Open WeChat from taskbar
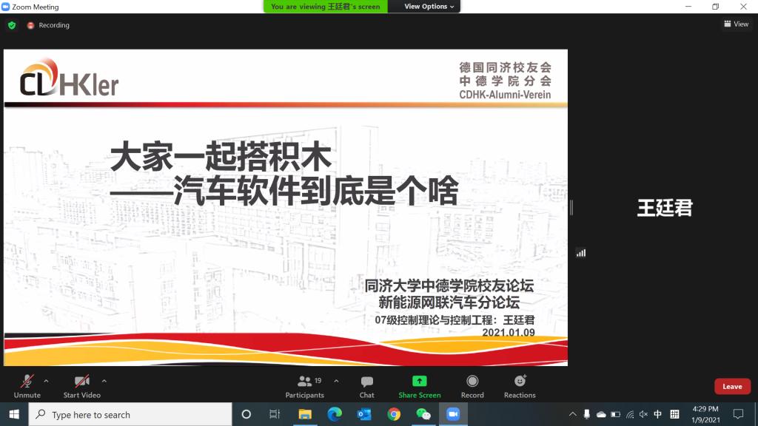The image size is (758, 426). (x=423, y=414)
